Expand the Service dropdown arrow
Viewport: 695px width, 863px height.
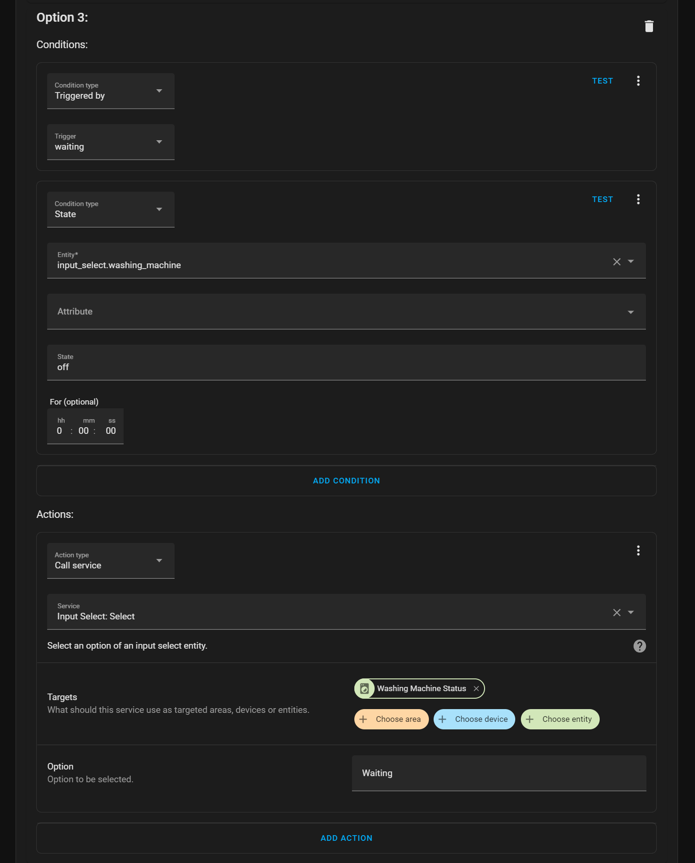pyautogui.click(x=630, y=612)
